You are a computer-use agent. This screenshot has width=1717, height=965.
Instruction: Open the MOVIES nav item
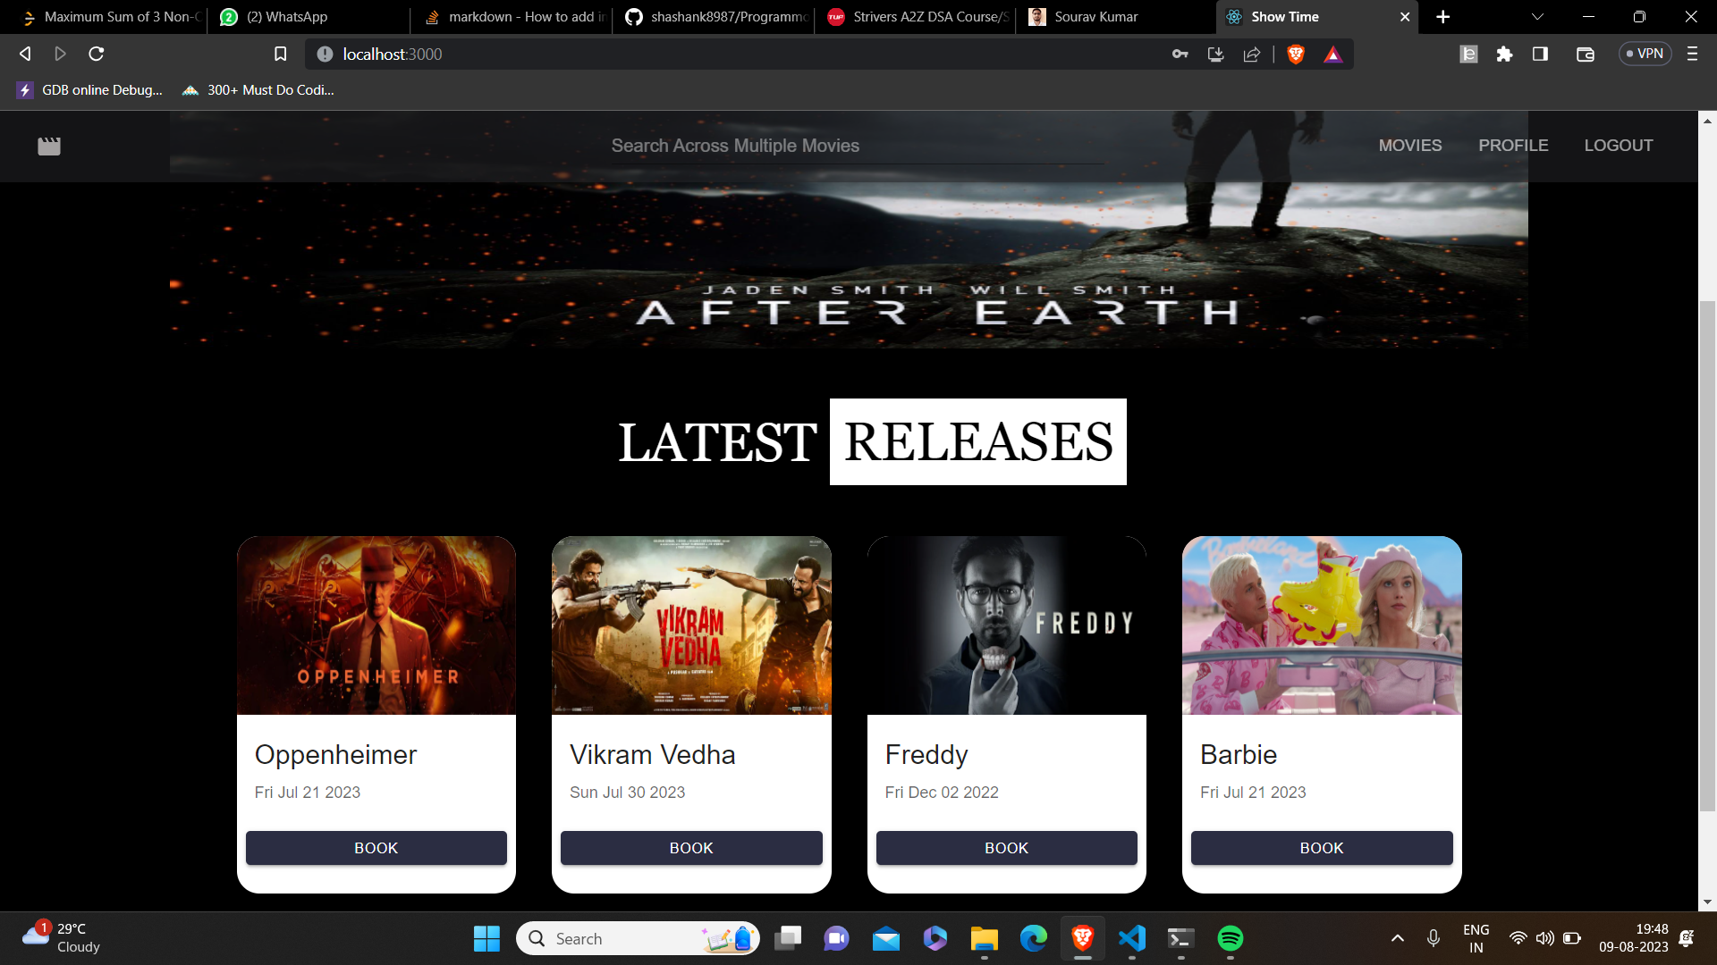(x=1409, y=146)
